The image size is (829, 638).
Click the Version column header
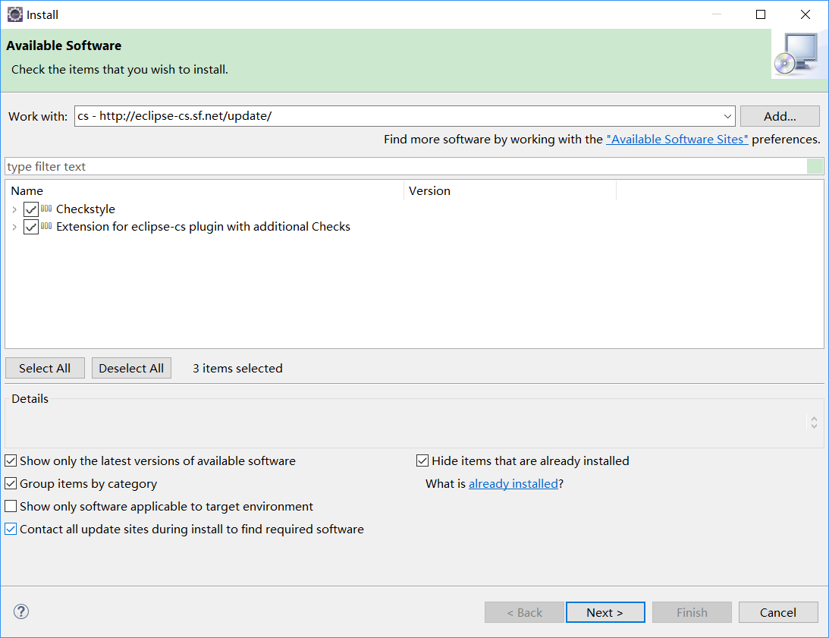[510, 190]
